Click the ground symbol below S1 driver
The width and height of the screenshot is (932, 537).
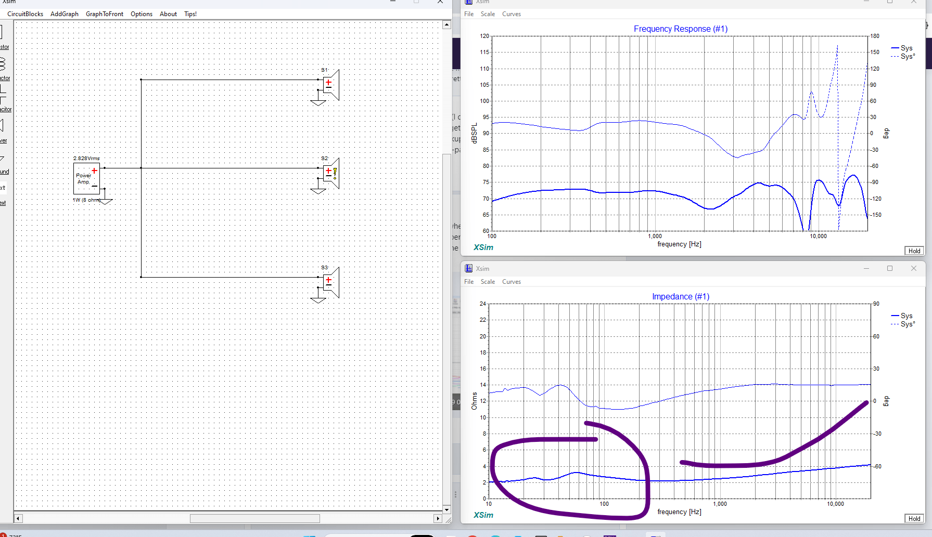(x=318, y=102)
